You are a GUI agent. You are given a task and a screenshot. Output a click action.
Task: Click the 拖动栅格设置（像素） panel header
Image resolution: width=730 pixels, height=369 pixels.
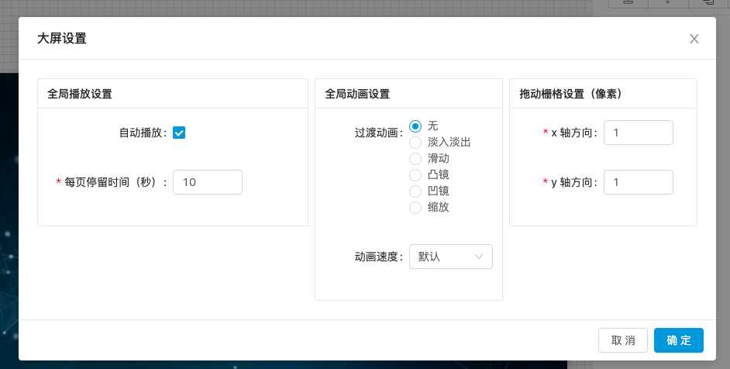tap(570, 94)
